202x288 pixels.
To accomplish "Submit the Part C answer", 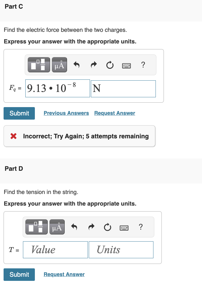I will [19, 113].
